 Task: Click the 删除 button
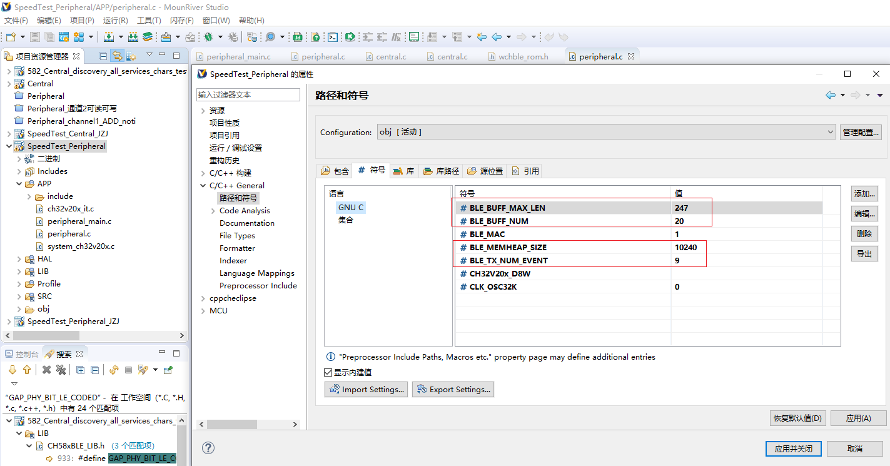(x=864, y=234)
